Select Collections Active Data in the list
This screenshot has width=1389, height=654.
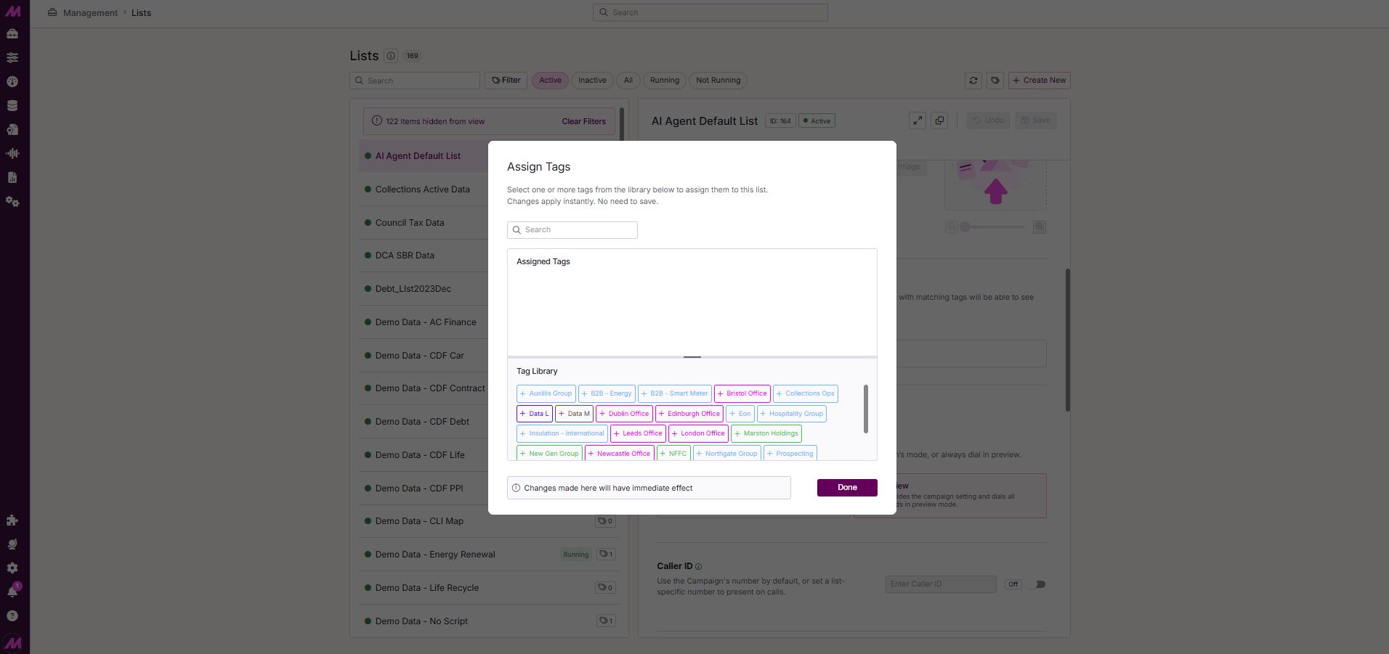tap(423, 189)
